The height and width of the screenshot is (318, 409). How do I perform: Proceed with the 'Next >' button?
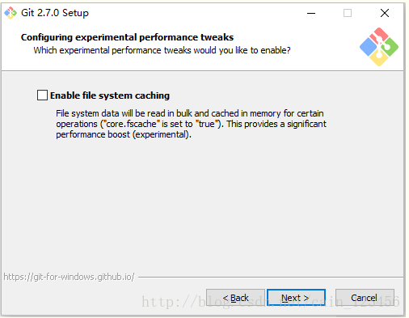point(296,298)
